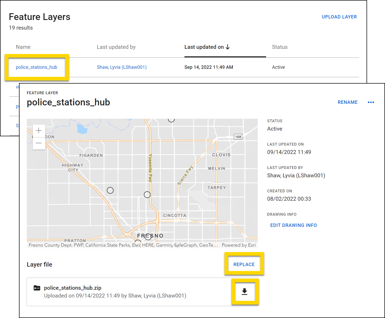Click UPLOAD LAYER

[339, 17]
